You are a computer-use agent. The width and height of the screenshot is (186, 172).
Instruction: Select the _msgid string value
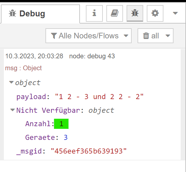coord(89,151)
